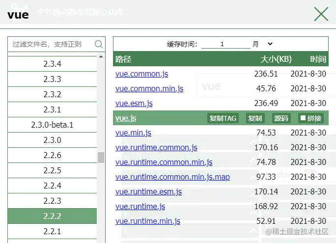Viewport: 336px width, 243px height.
Task: Click 源码 button on vue.js row
Action: pyautogui.click(x=281, y=118)
